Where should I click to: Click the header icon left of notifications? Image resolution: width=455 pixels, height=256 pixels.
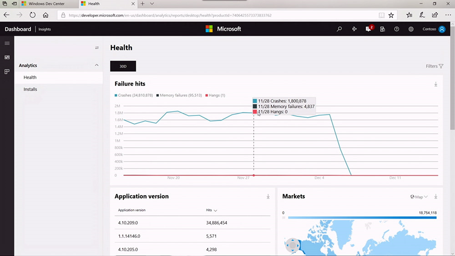[x=354, y=29]
